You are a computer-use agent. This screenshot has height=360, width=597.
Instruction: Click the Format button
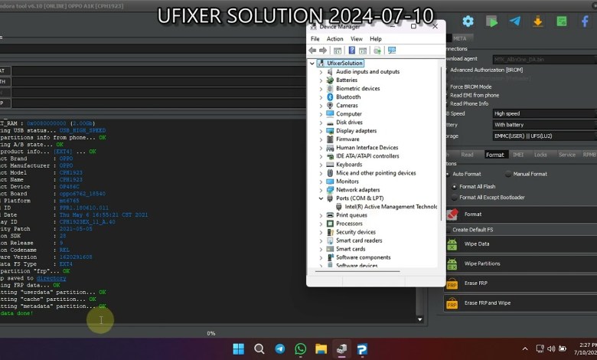pos(521,214)
